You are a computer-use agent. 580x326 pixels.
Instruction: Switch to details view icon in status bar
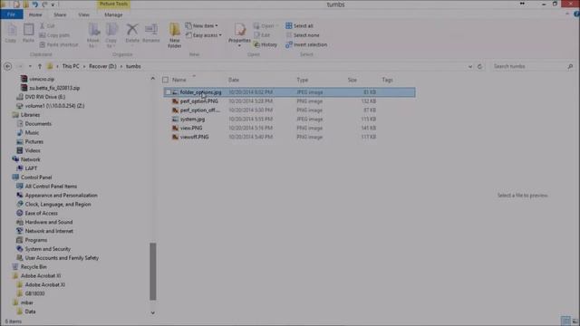565,321
